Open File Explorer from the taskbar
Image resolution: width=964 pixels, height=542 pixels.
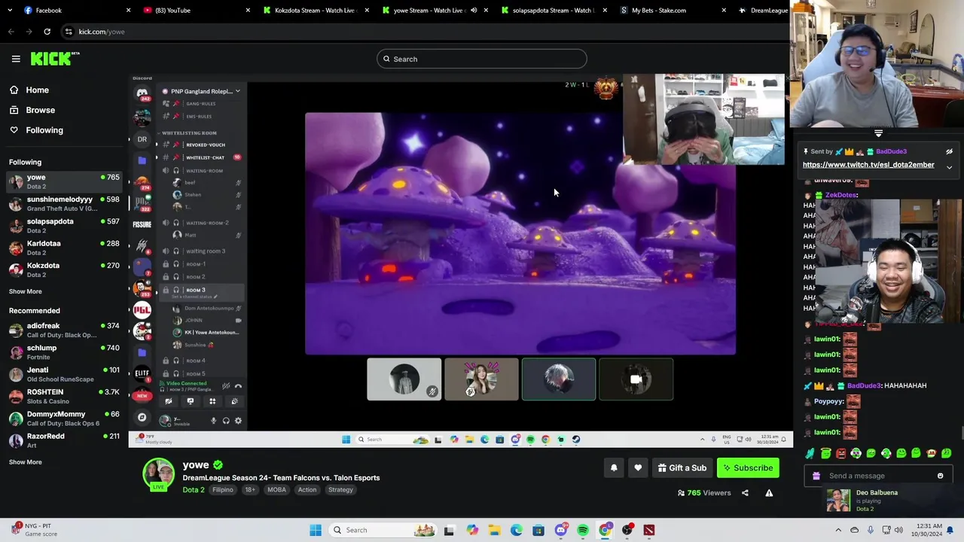(x=495, y=530)
